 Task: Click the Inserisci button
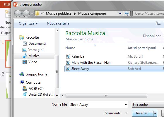click(x=143, y=113)
